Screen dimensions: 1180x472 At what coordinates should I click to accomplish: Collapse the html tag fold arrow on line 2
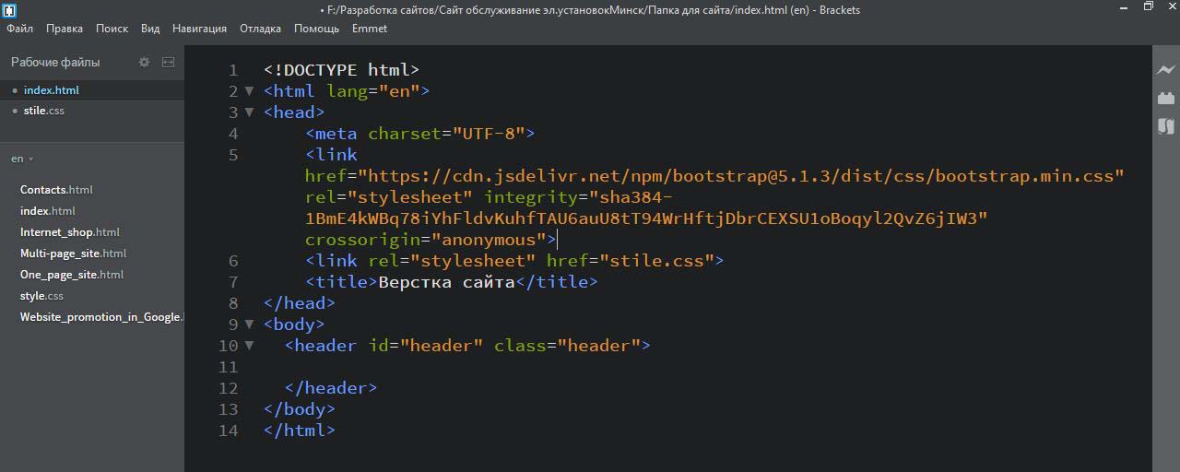click(x=249, y=91)
